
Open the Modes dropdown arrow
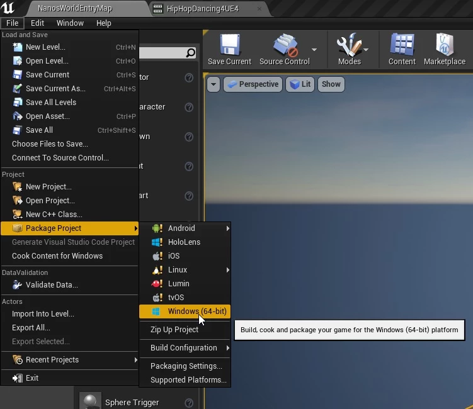(x=366, y=50)
